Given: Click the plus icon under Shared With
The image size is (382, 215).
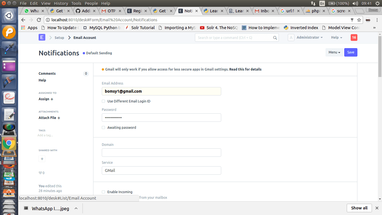Looking at the screenshot, I should (42, 159).
